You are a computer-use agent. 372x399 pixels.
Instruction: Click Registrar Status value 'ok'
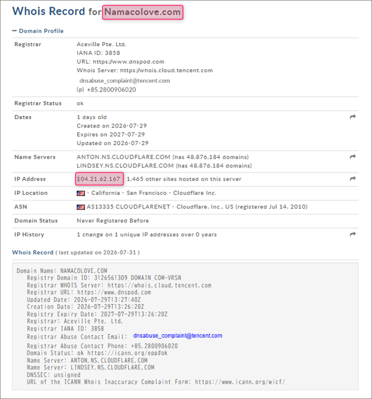pos(80,103)
